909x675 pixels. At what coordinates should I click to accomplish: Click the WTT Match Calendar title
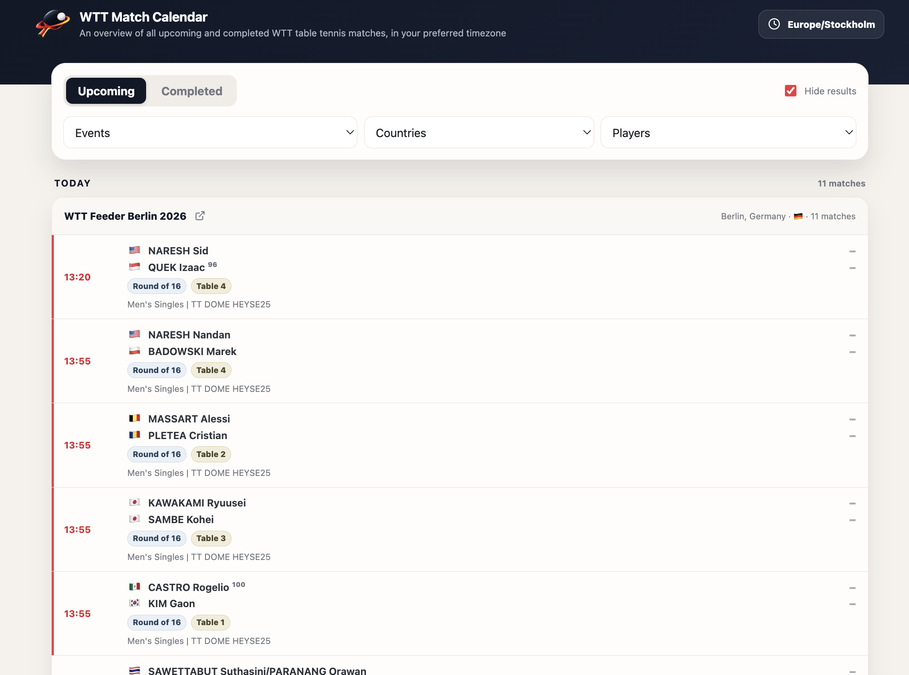coord(143,17)
